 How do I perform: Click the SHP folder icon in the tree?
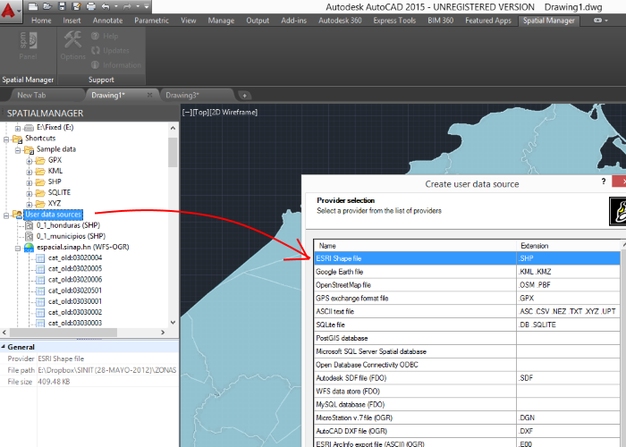(40, 182)
